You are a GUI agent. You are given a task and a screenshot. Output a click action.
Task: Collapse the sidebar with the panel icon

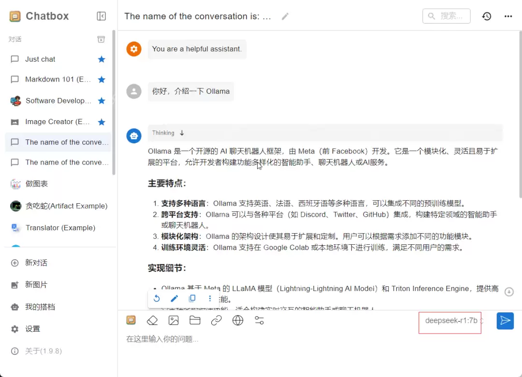pyautogui.click(x=101, y=16)
